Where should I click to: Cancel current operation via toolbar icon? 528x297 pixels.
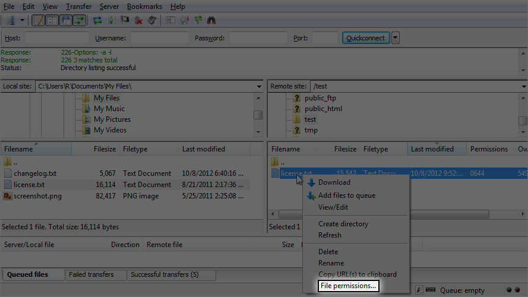tap(125, 20)
